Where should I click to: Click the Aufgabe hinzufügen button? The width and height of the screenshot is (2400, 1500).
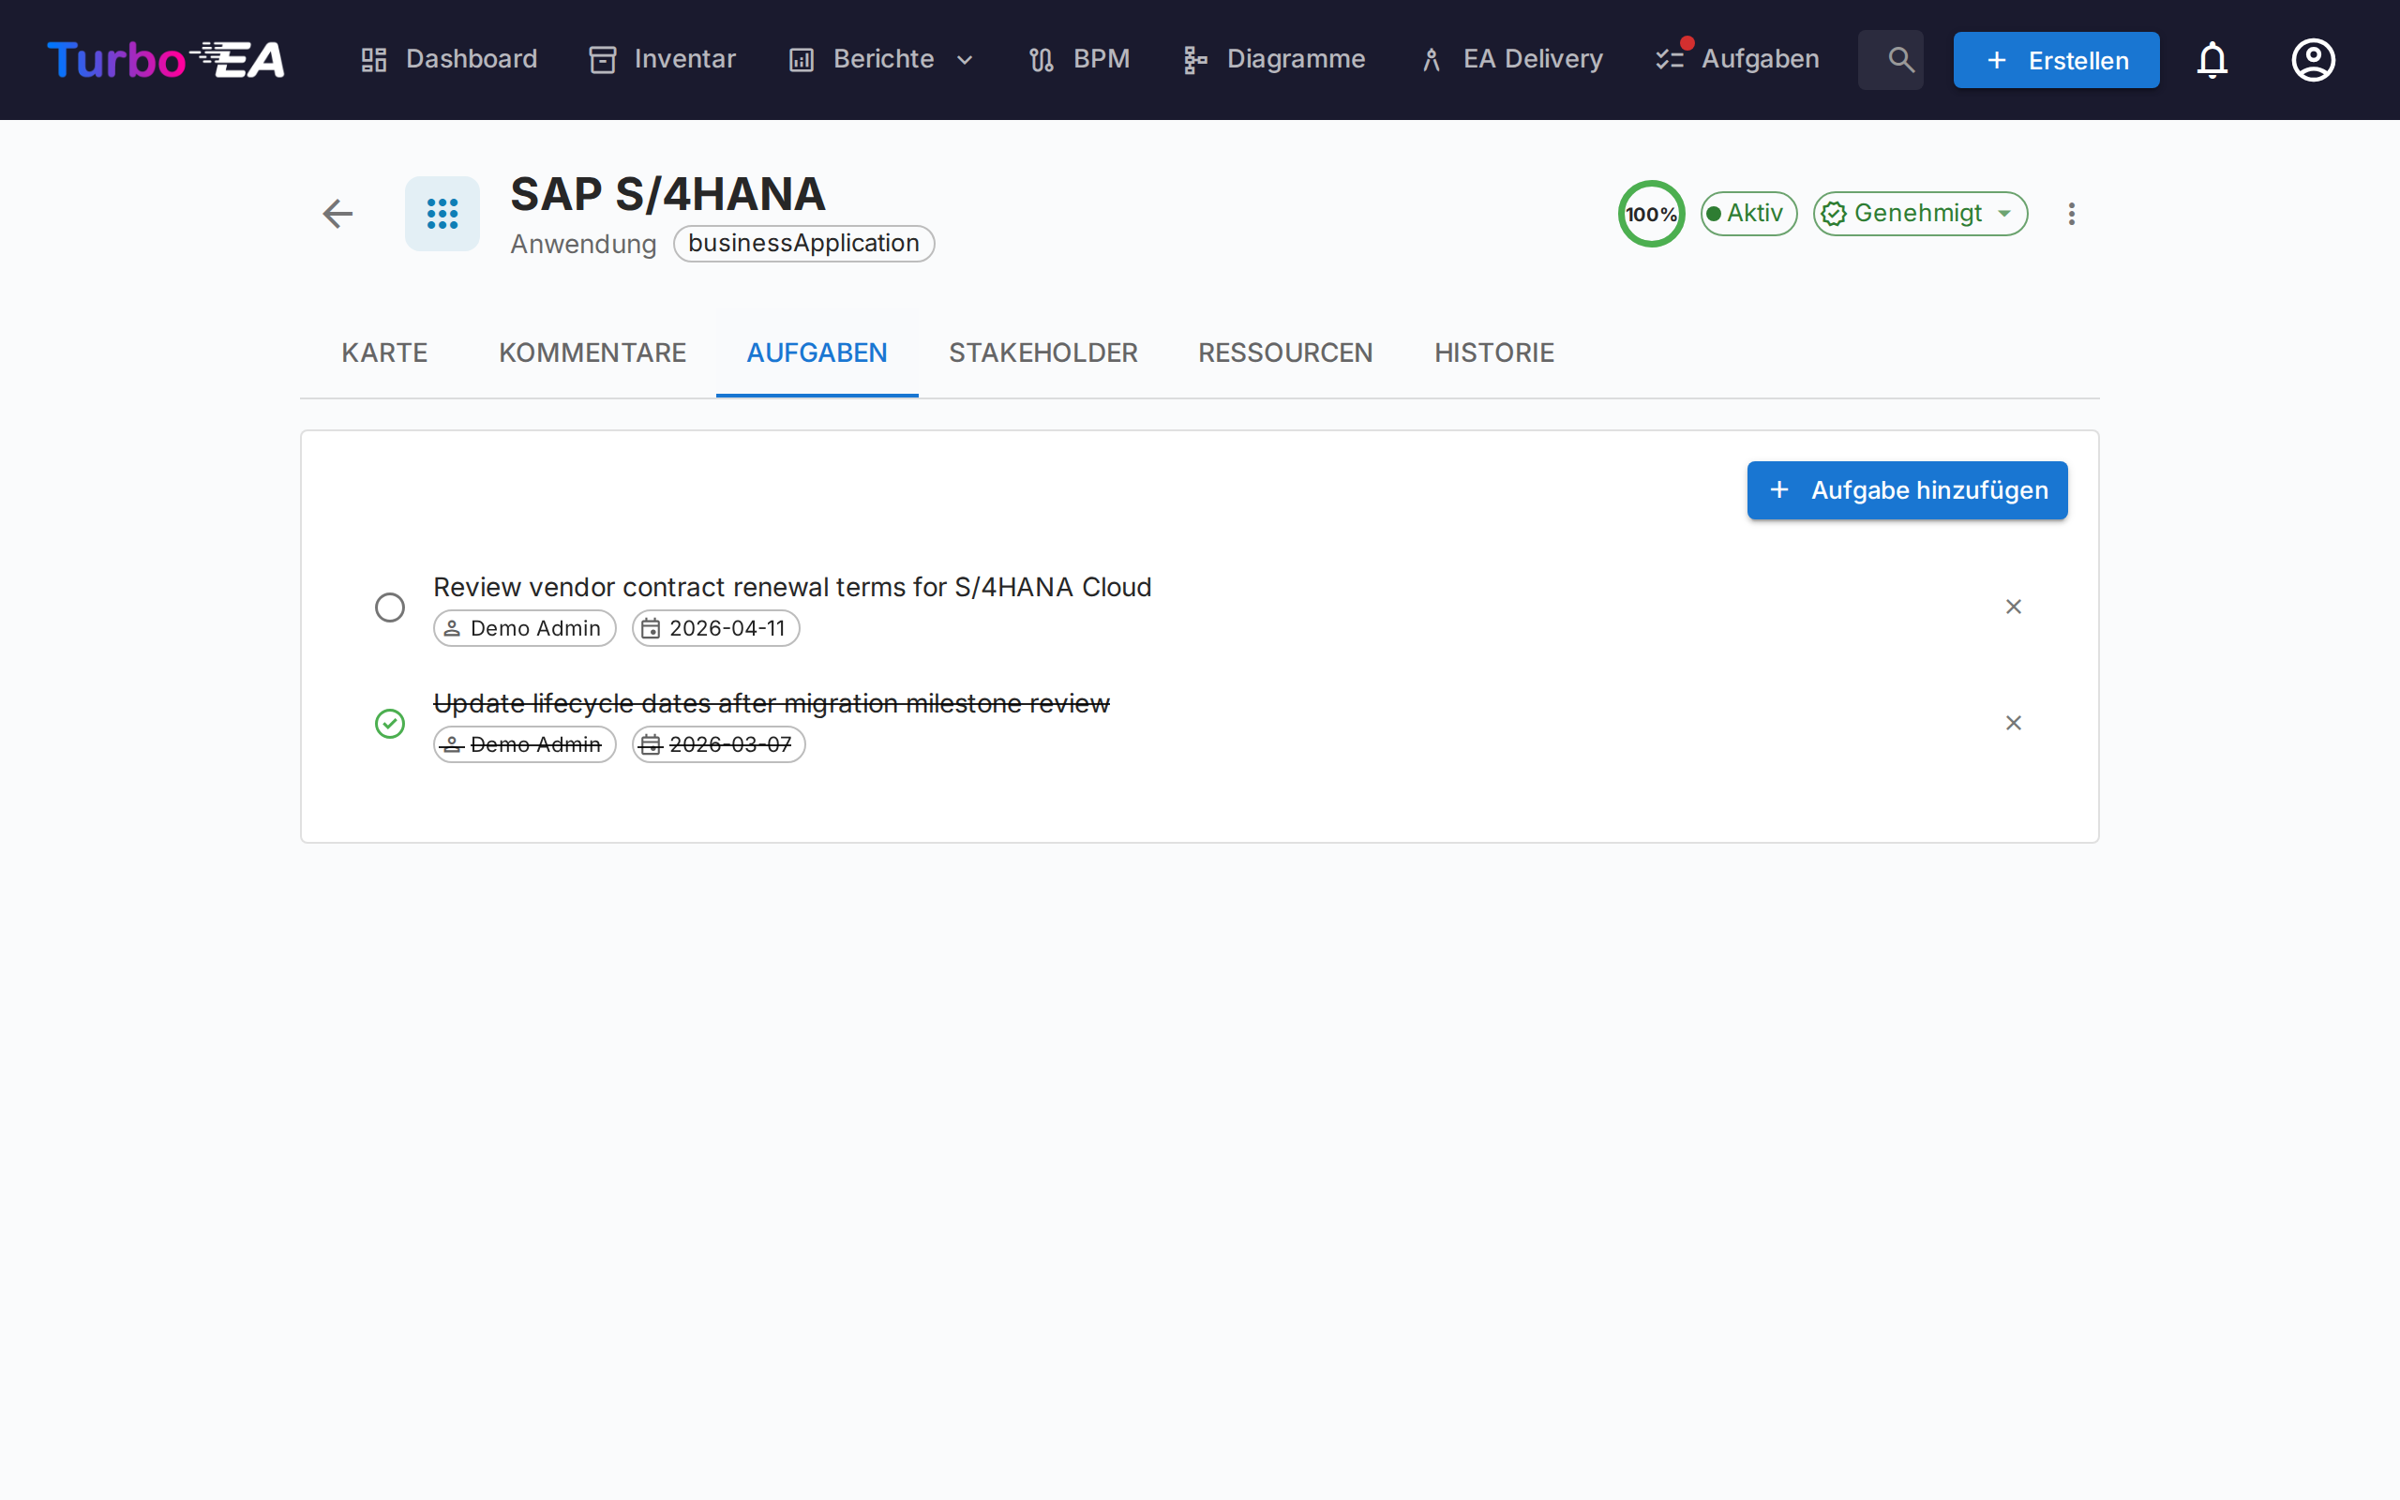(1906, 490)
